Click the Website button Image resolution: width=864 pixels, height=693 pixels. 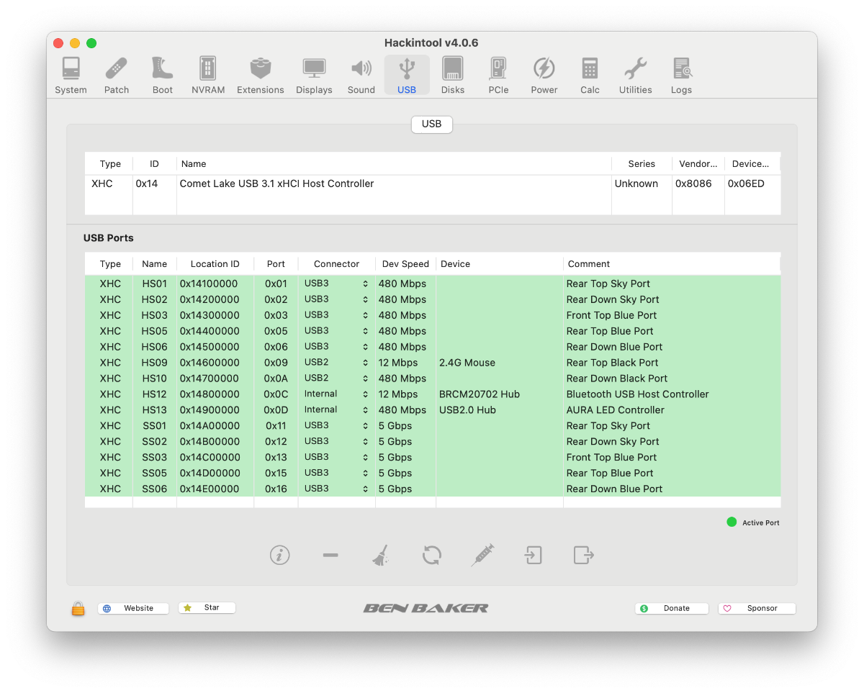pos(133,608)
